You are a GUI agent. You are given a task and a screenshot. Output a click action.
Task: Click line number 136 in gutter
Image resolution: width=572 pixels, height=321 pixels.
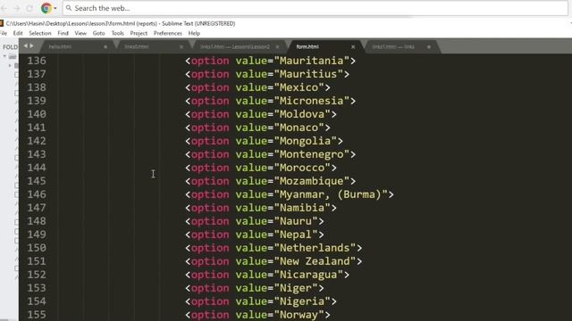tap(37, 61)
